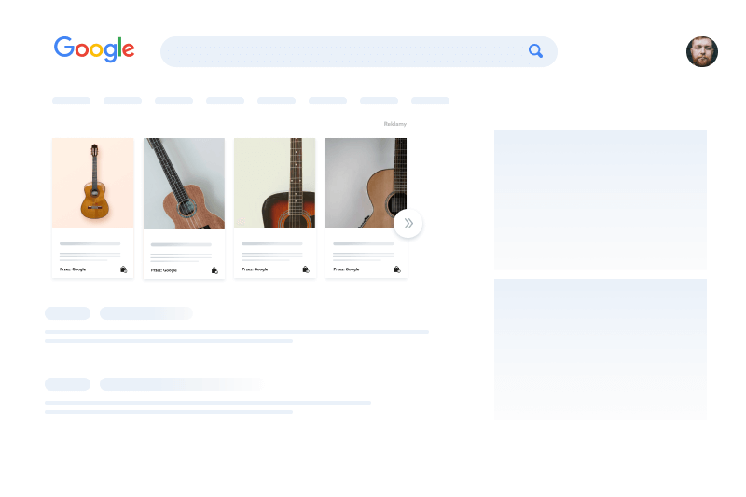Open the first organic search result title
Screen dimensions: 746x497
tap(146, 313)
